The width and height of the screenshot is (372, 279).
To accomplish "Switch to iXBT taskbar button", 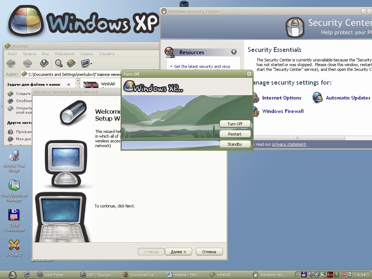I will coord(98,275).
